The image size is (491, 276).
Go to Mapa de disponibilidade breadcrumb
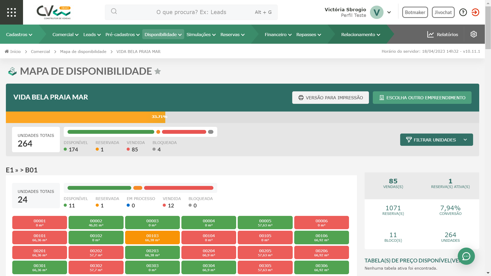(83, 52)
